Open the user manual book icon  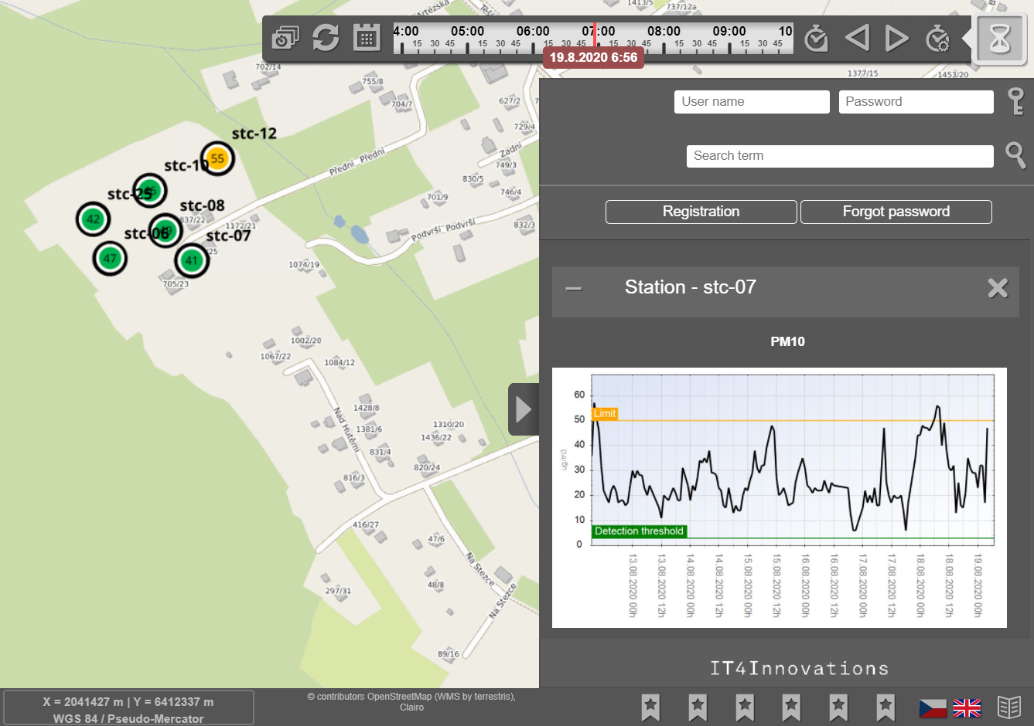click(x=1009, y=707)
